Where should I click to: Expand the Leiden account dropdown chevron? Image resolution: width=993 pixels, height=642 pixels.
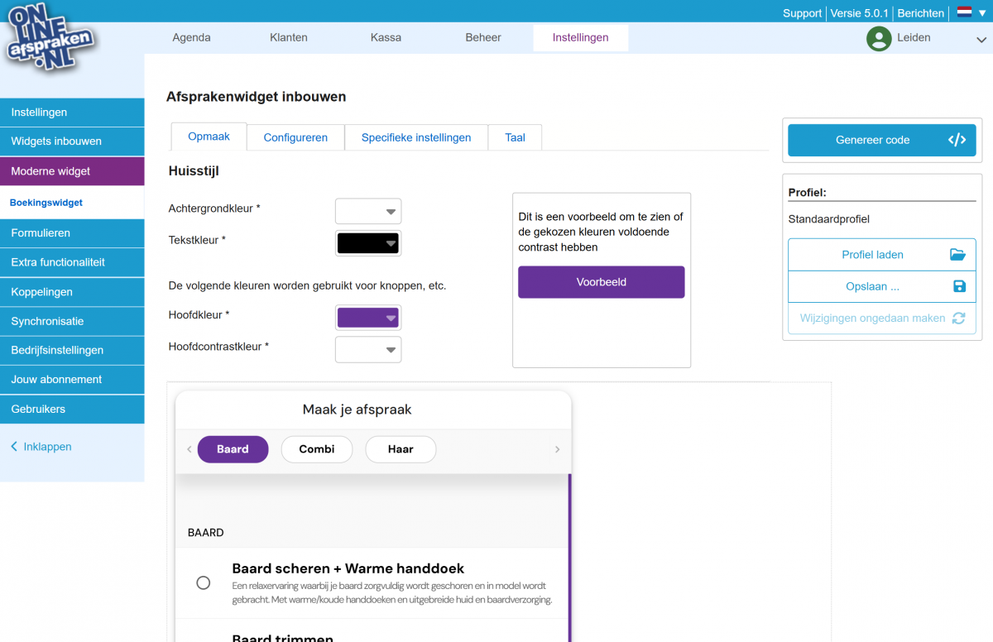pyautogui.click(x=981, y=39)
